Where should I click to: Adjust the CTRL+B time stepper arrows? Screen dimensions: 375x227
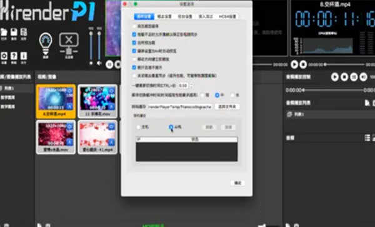pyautogui.click(x=191, y=85)
